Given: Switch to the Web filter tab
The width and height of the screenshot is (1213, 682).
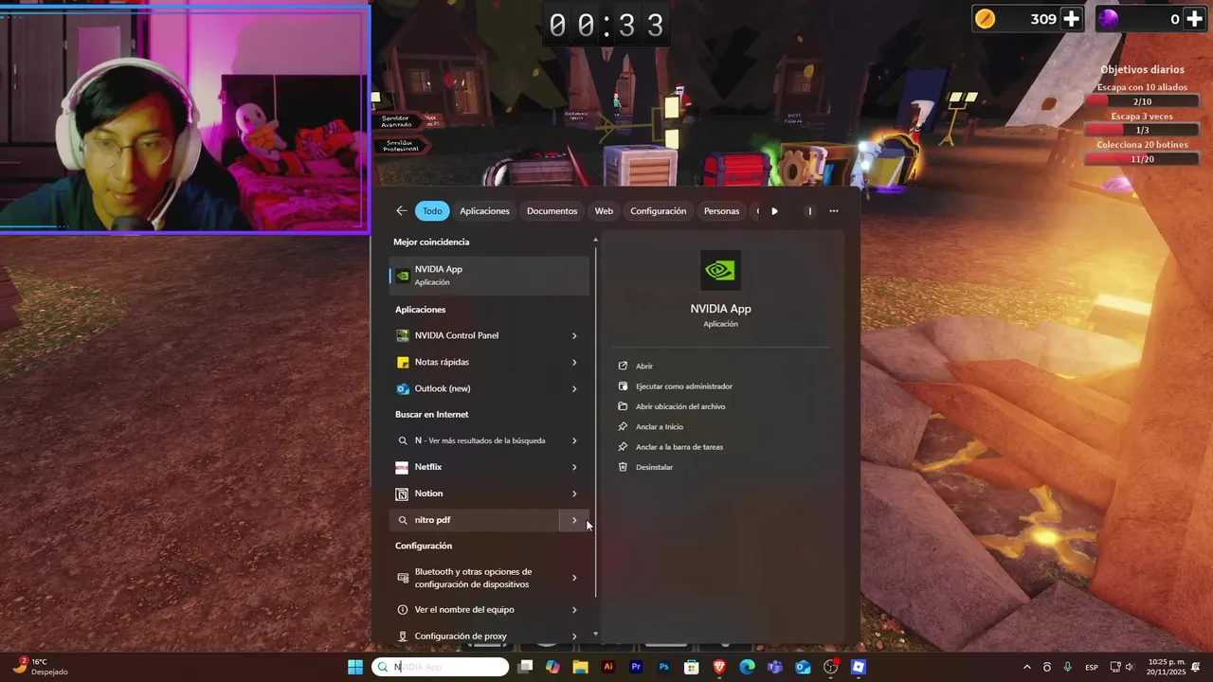Looking at the screenshot, I should click(604, 211).
